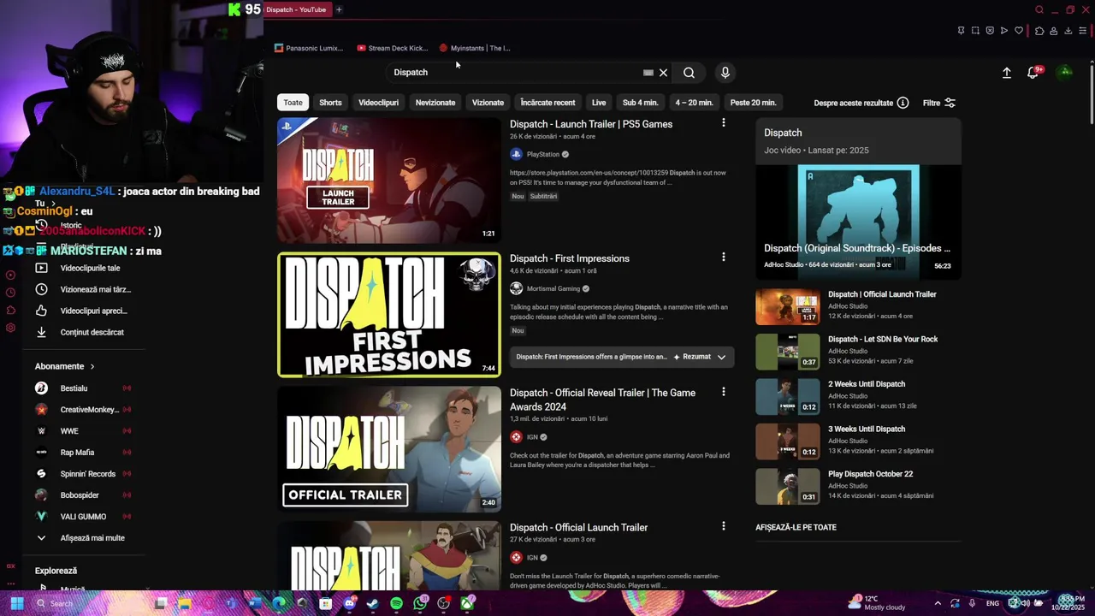Screen dimensions: 1095x616
Task: Open YouTube notifications bell
Action: tap(1033, 73)
